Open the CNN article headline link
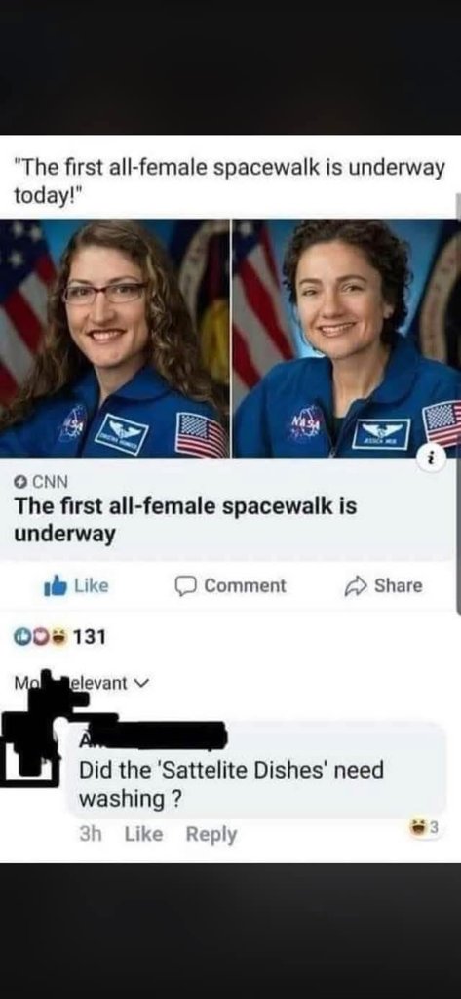461x999 pixels. [185, 520]
